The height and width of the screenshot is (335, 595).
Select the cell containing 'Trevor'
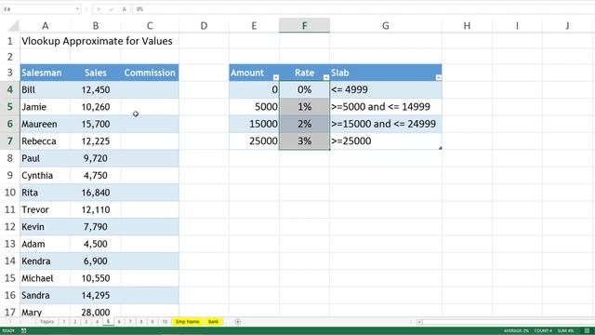(x=46, y=209)
